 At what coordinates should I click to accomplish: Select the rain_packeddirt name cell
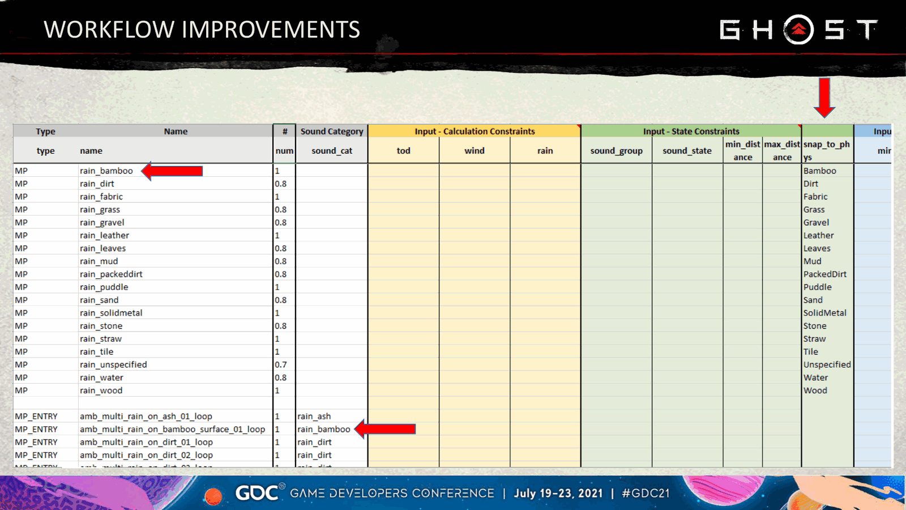[176, 274]
